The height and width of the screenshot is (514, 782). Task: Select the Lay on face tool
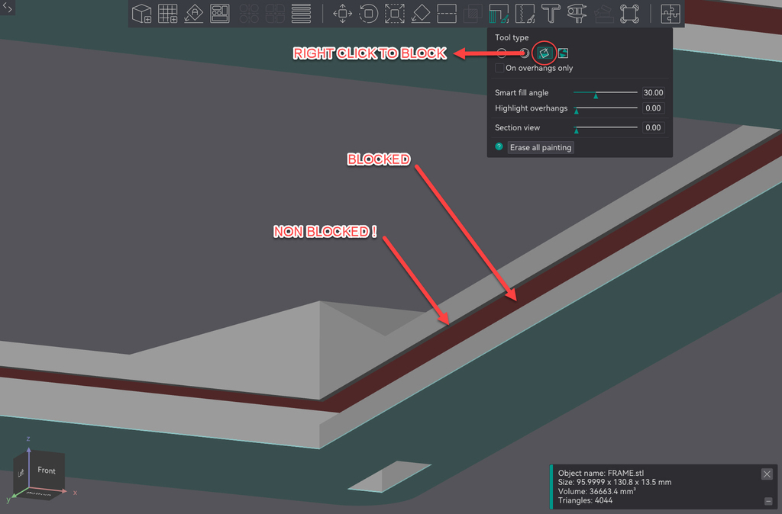coord(421,14)
